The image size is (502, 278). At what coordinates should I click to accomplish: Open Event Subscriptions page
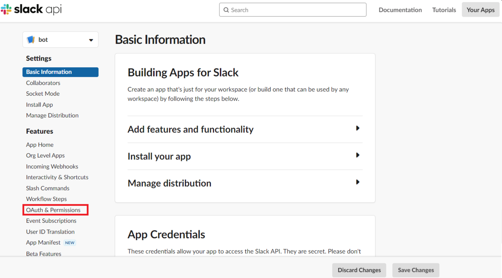[x=51, y=221]
